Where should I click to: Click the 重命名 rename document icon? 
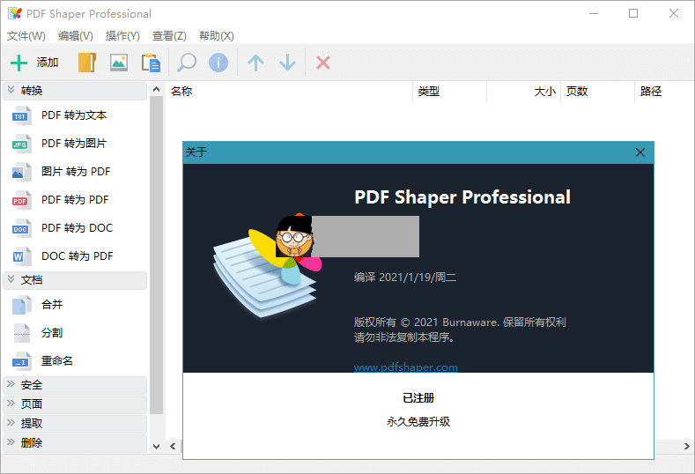(x=21, y=361)
